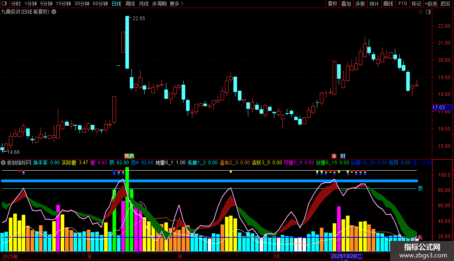Click the 复权 adjustment button
454x261 pixels.
[332, 4]
